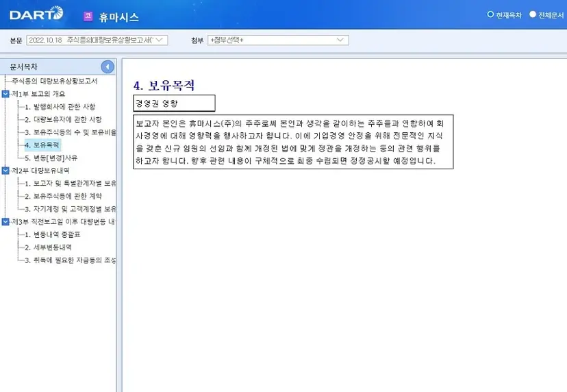
Task: Open 제1부 보고의 개요 section
Action: 38,94
